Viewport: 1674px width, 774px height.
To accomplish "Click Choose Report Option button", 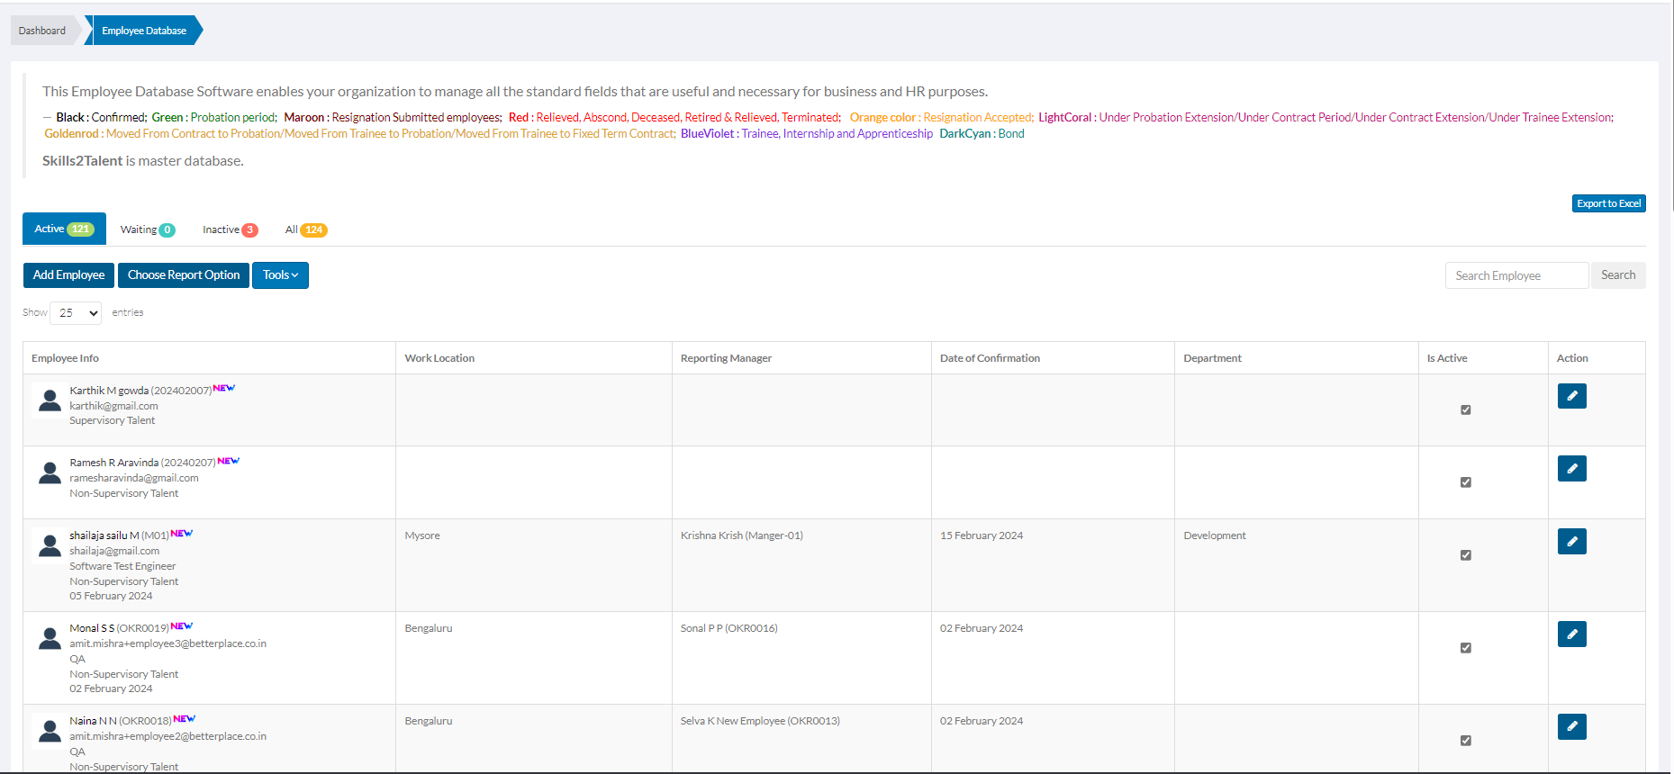I will tap(184, 275).
